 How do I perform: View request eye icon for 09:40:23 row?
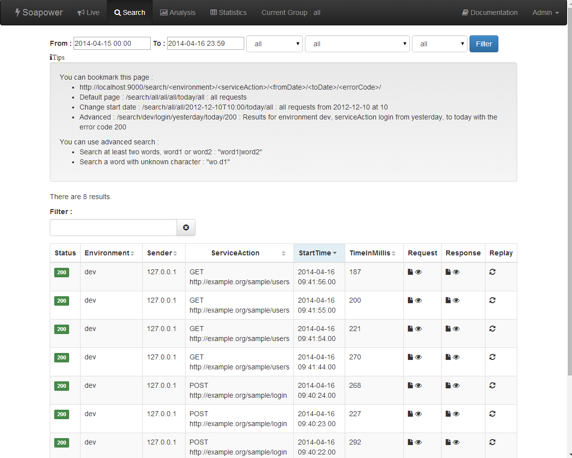click(418, 414)
